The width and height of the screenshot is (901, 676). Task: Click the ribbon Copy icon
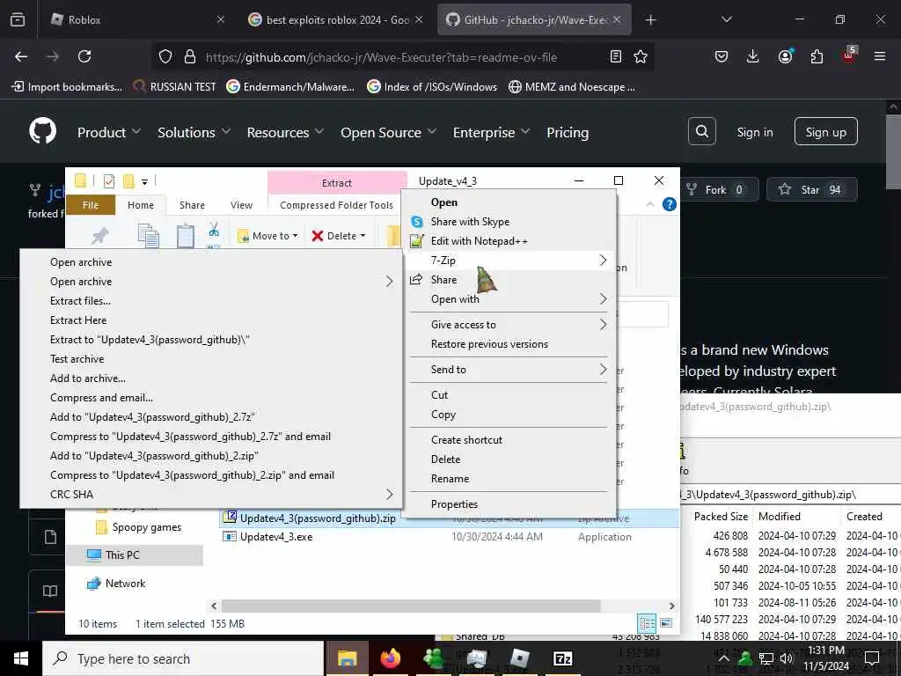click(148, 236)
